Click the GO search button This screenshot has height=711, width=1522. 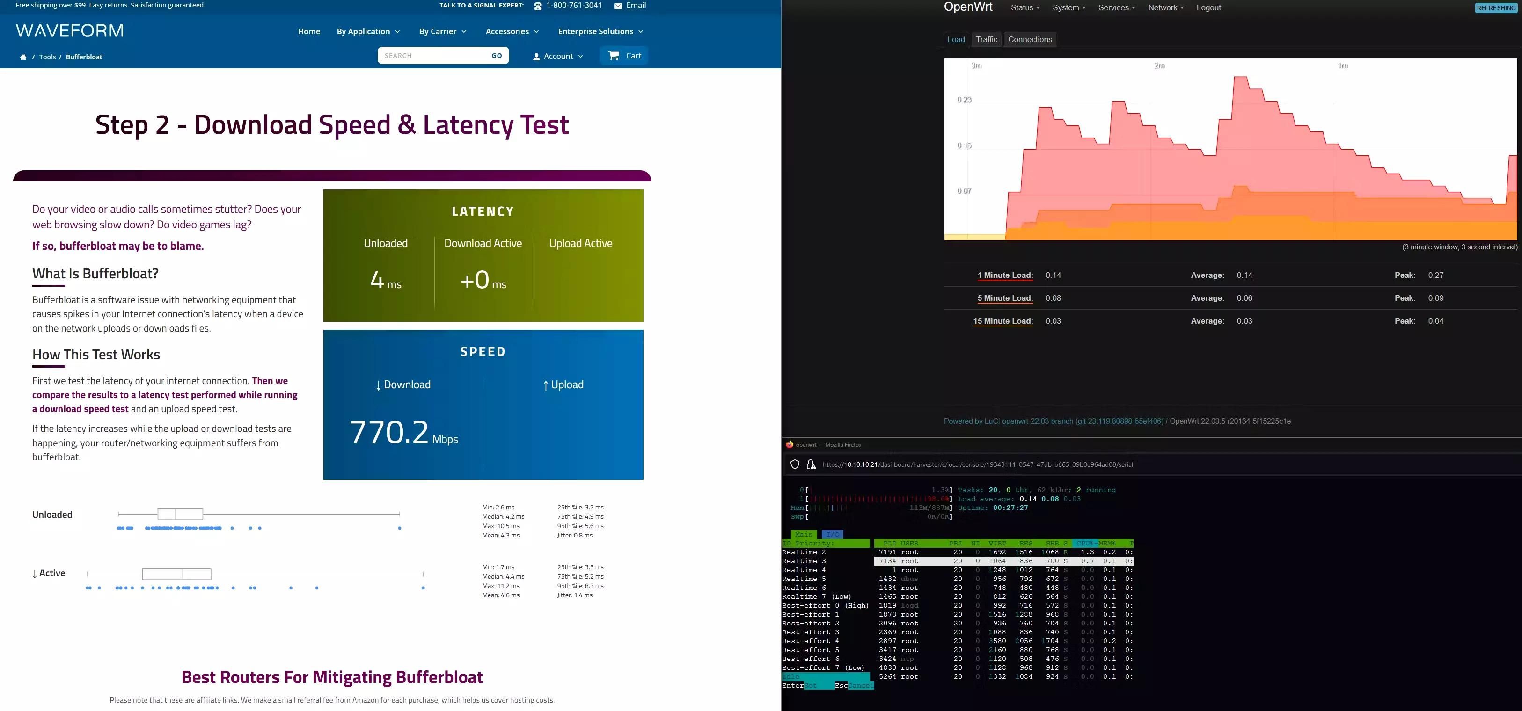coord(496,55)
